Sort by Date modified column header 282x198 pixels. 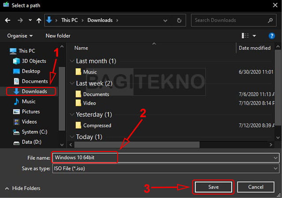pos(255,48)
